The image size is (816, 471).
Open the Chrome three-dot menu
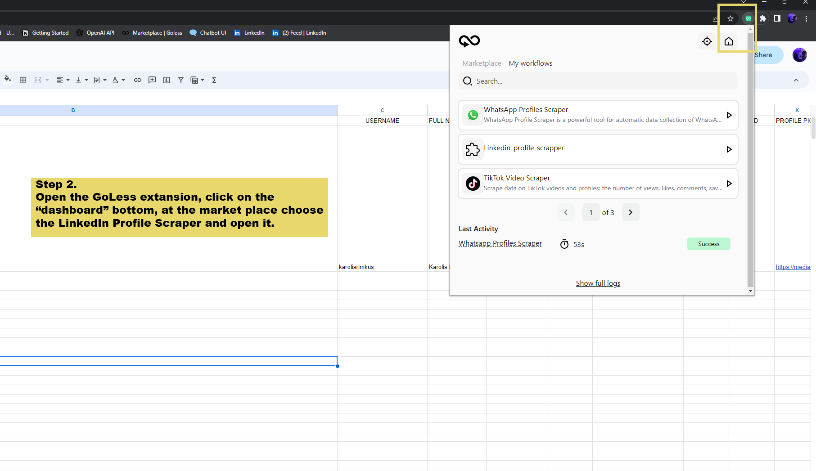(x=807, y=18)
